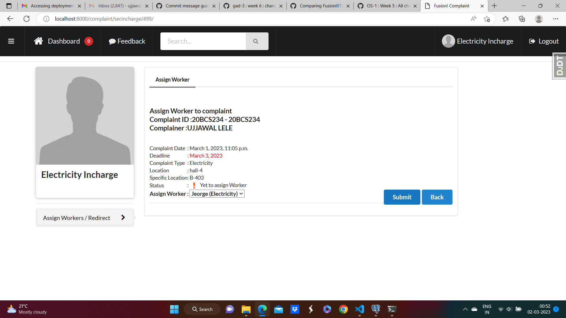566x318 pixels.
Task: Add this page to favorites
Action: pyautogui.click(x=487, y=19)
